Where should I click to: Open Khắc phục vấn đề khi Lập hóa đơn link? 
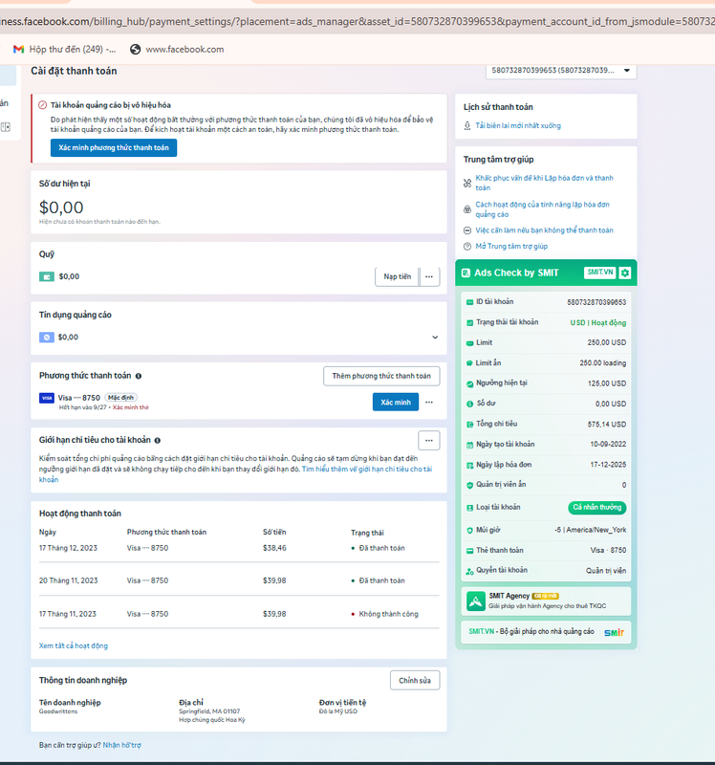coord(544,183)
